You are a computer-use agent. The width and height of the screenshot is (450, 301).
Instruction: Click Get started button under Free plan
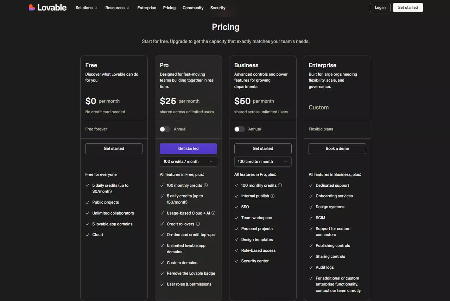pos(114,148)
